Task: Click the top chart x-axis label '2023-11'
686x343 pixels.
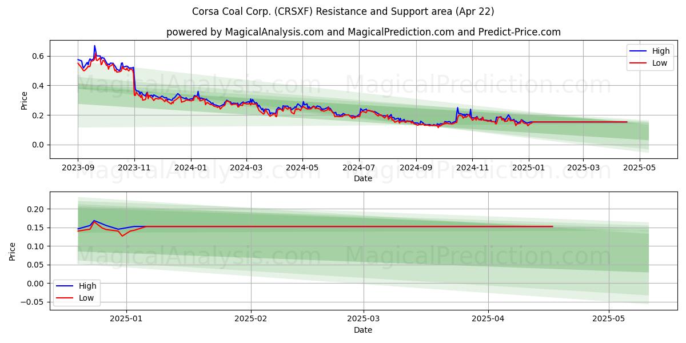Action: [x=134, y=167]
